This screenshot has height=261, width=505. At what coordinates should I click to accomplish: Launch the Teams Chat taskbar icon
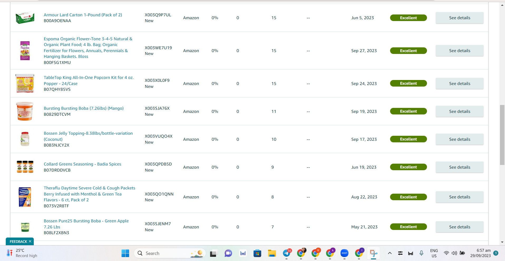click(228, 253)
